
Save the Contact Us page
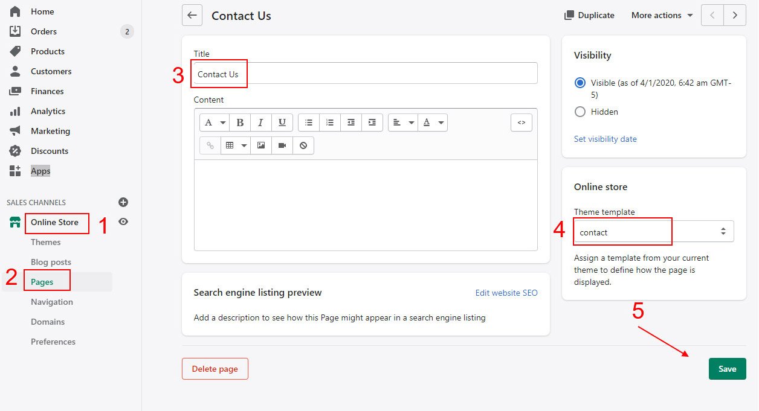tap(727, 369)
